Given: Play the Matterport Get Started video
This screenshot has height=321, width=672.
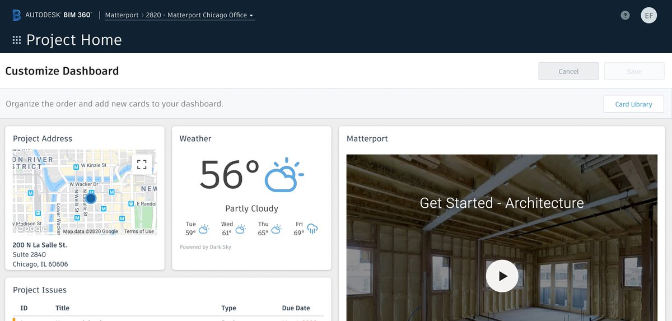Looking at the screenshot, I should click(502, 276).
